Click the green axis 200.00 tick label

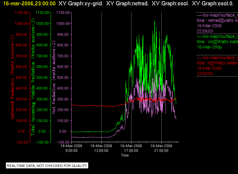tap(42, 110)
